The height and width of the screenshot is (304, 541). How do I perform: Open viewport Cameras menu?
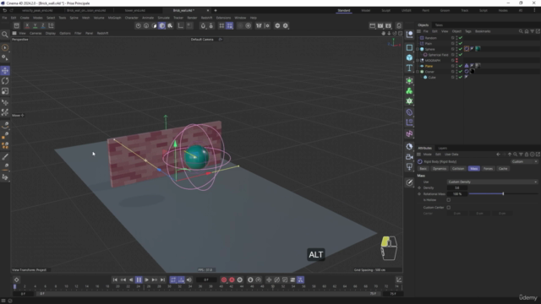36,33
